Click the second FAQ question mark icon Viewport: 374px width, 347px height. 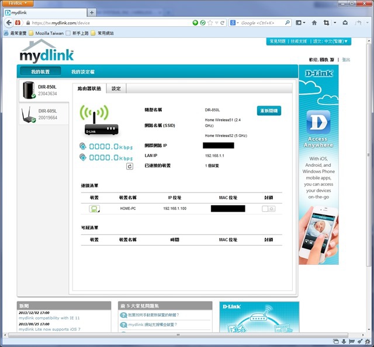coord(123,325)
